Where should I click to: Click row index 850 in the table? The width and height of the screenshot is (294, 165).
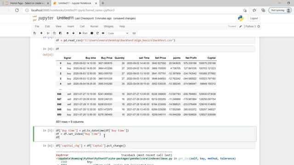(59, 115)
